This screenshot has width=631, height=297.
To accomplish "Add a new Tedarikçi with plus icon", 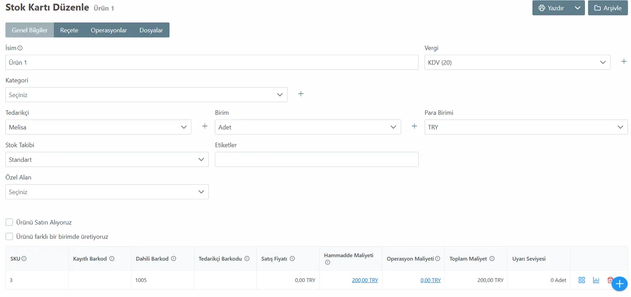I will coord(205,126).
